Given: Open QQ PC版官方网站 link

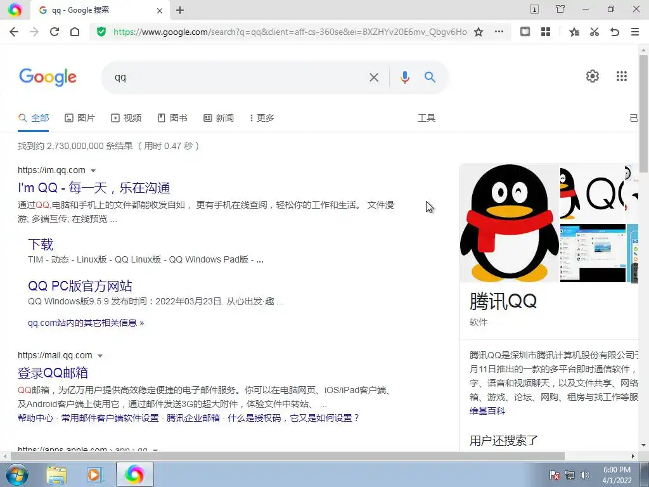Looking at the screenshot, I should pos(80,286).
